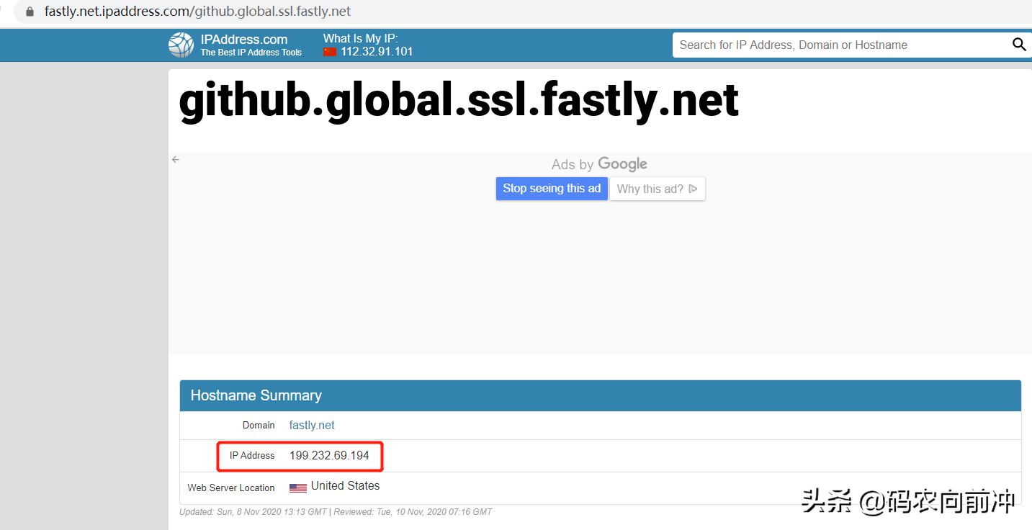Click the 'Why this ad?' button
Viewport: 1032px width, 530px height.
(658, 189)
